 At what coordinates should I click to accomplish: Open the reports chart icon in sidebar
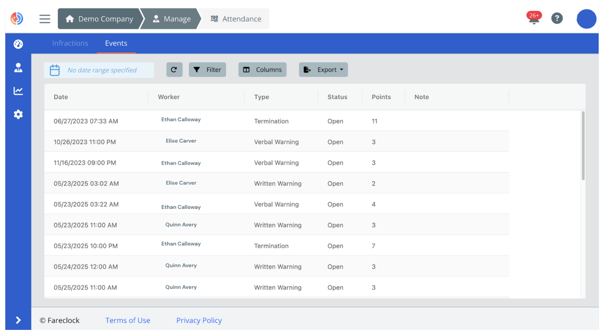click(x=18, y=91)
